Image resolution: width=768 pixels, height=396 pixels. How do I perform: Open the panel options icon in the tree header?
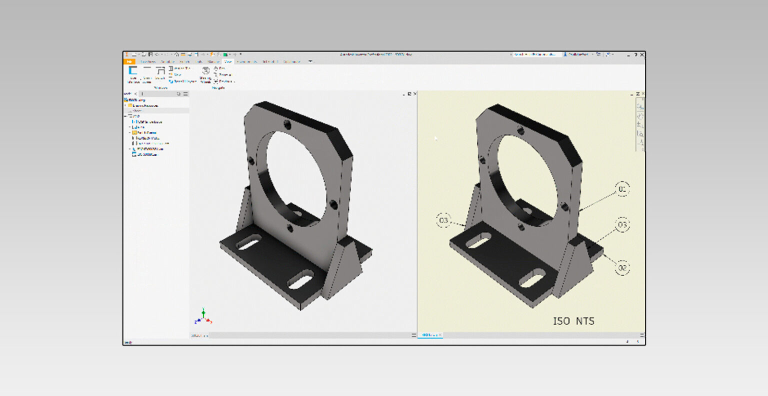pyautogui.click(x=185, y=93)
